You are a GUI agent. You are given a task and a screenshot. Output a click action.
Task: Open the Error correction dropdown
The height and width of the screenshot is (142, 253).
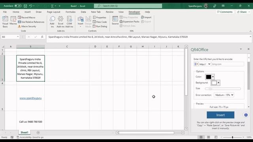pyautogui.click(x=224, y=95)
